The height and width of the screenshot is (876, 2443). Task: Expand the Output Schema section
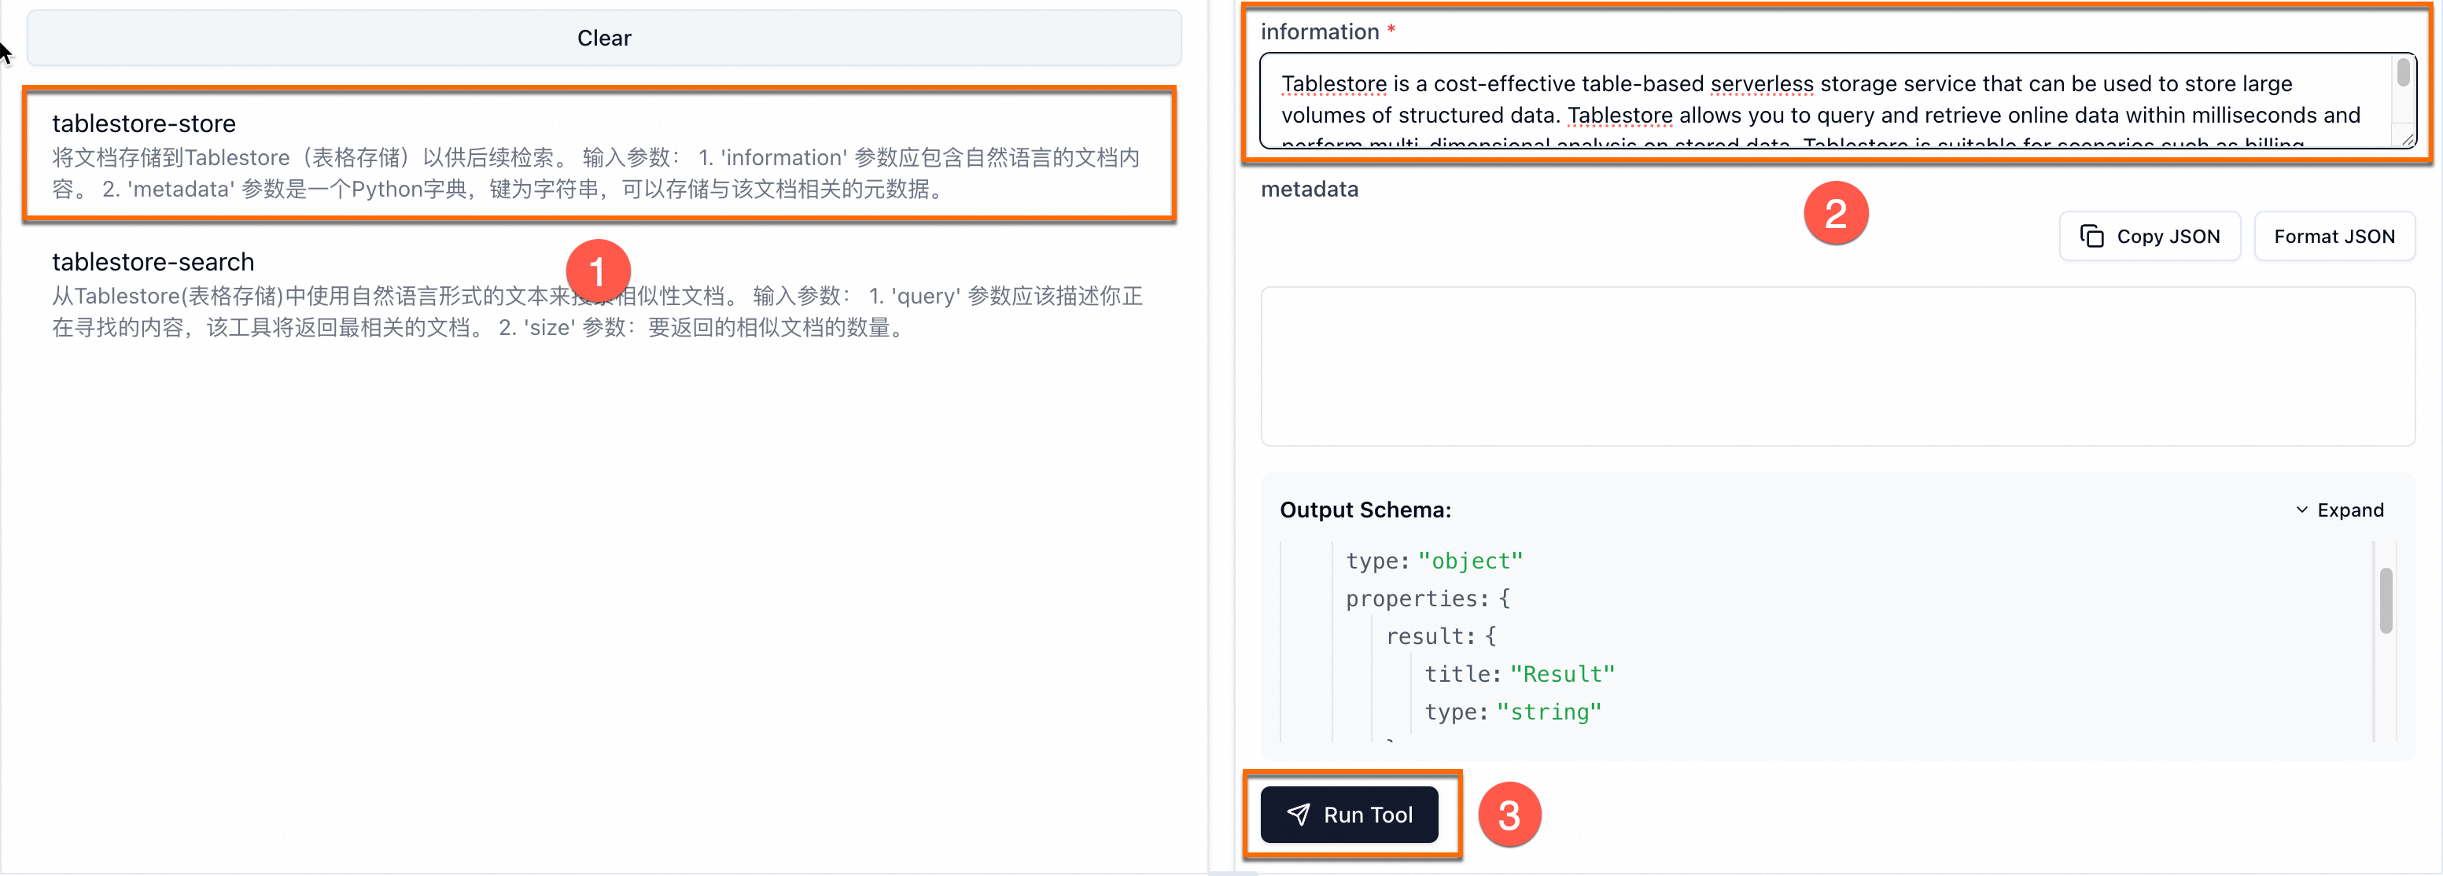(2338, 510)
